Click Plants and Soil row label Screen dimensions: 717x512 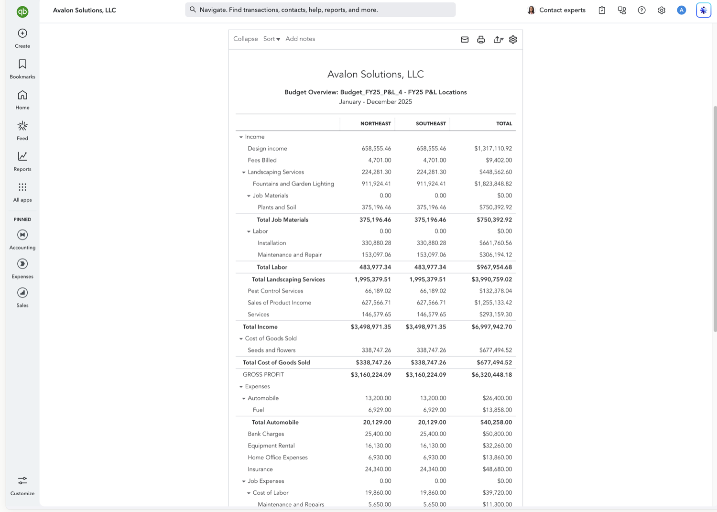pyautogui.click(x=277, y=207)
